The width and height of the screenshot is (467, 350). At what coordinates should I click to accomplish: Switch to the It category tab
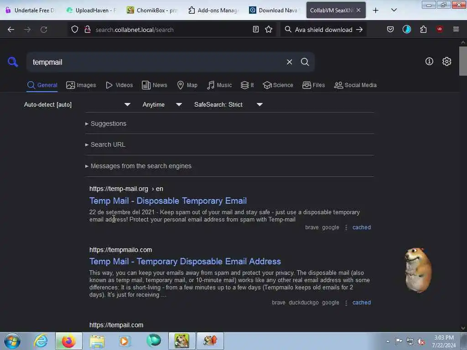[x=247, y=85]
